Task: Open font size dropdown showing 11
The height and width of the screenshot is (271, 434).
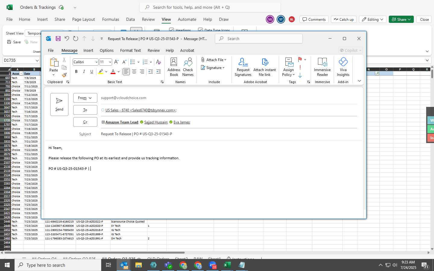Action: click(x=110, y=62)
